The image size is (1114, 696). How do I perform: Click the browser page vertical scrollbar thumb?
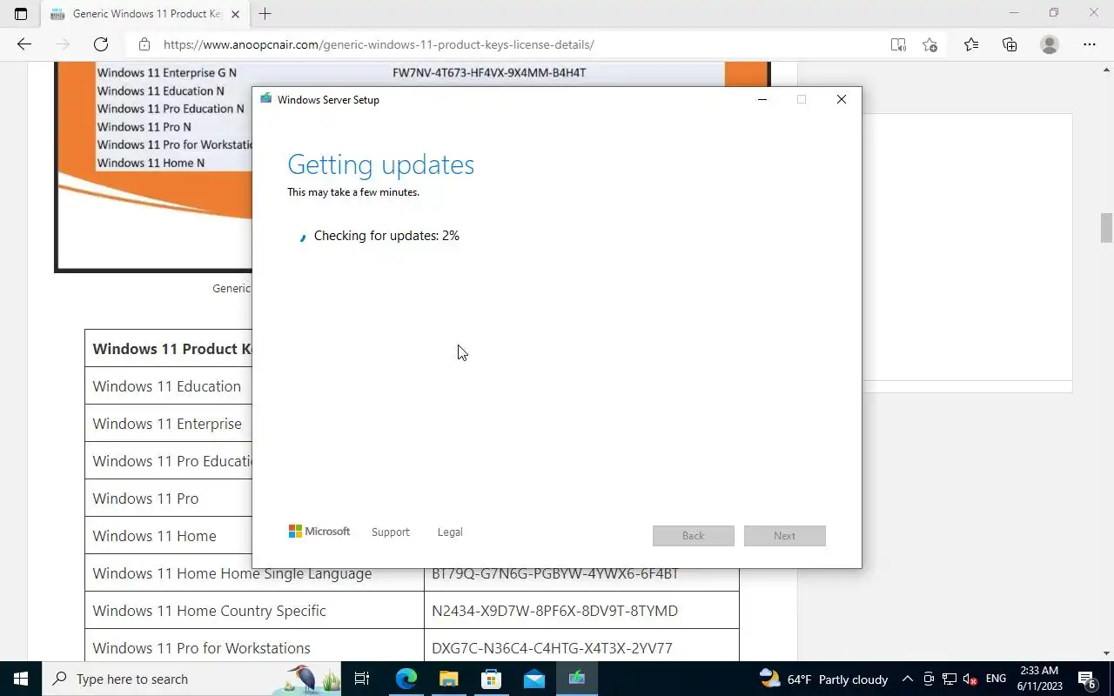(1106, 228)
